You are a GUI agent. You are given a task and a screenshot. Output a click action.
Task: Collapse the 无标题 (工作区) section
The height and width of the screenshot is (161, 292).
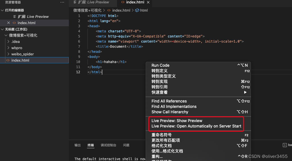3,29
